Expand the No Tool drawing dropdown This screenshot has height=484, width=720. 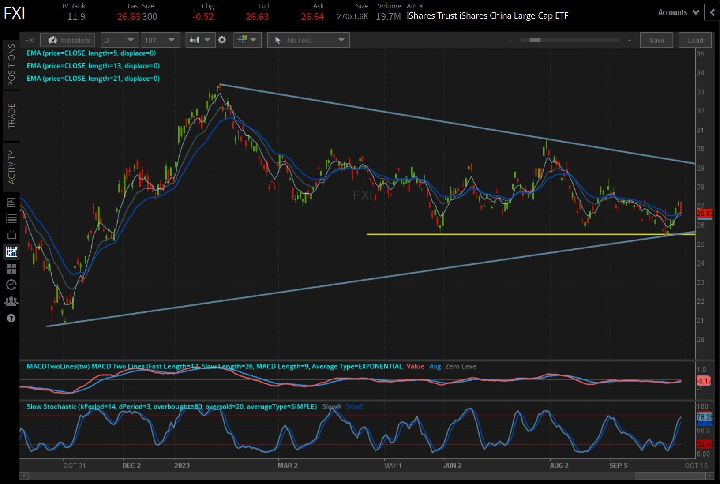pyautogui.click(x=308, y=40)
